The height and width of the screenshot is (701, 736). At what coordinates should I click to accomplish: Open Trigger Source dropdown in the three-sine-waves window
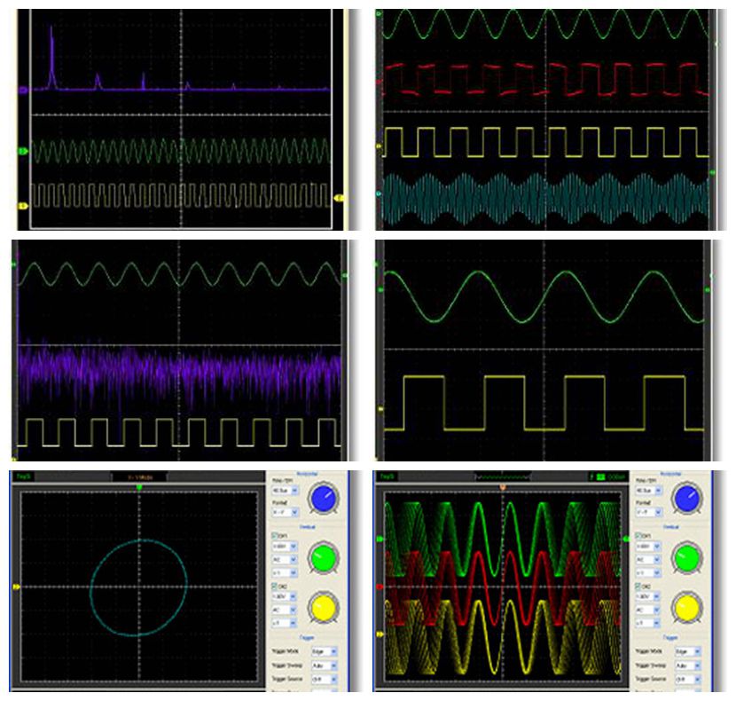[688, 680]
